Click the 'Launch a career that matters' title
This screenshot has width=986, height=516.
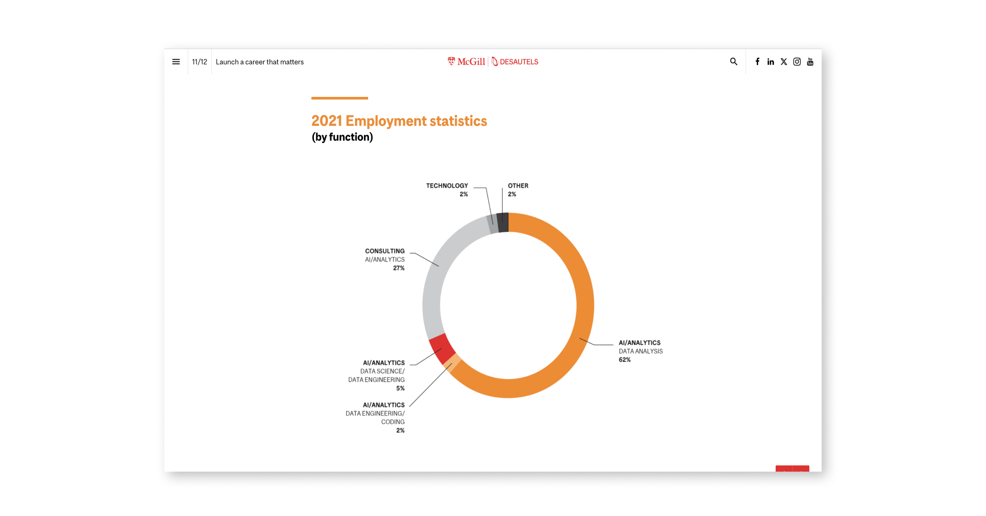[260, 62]
